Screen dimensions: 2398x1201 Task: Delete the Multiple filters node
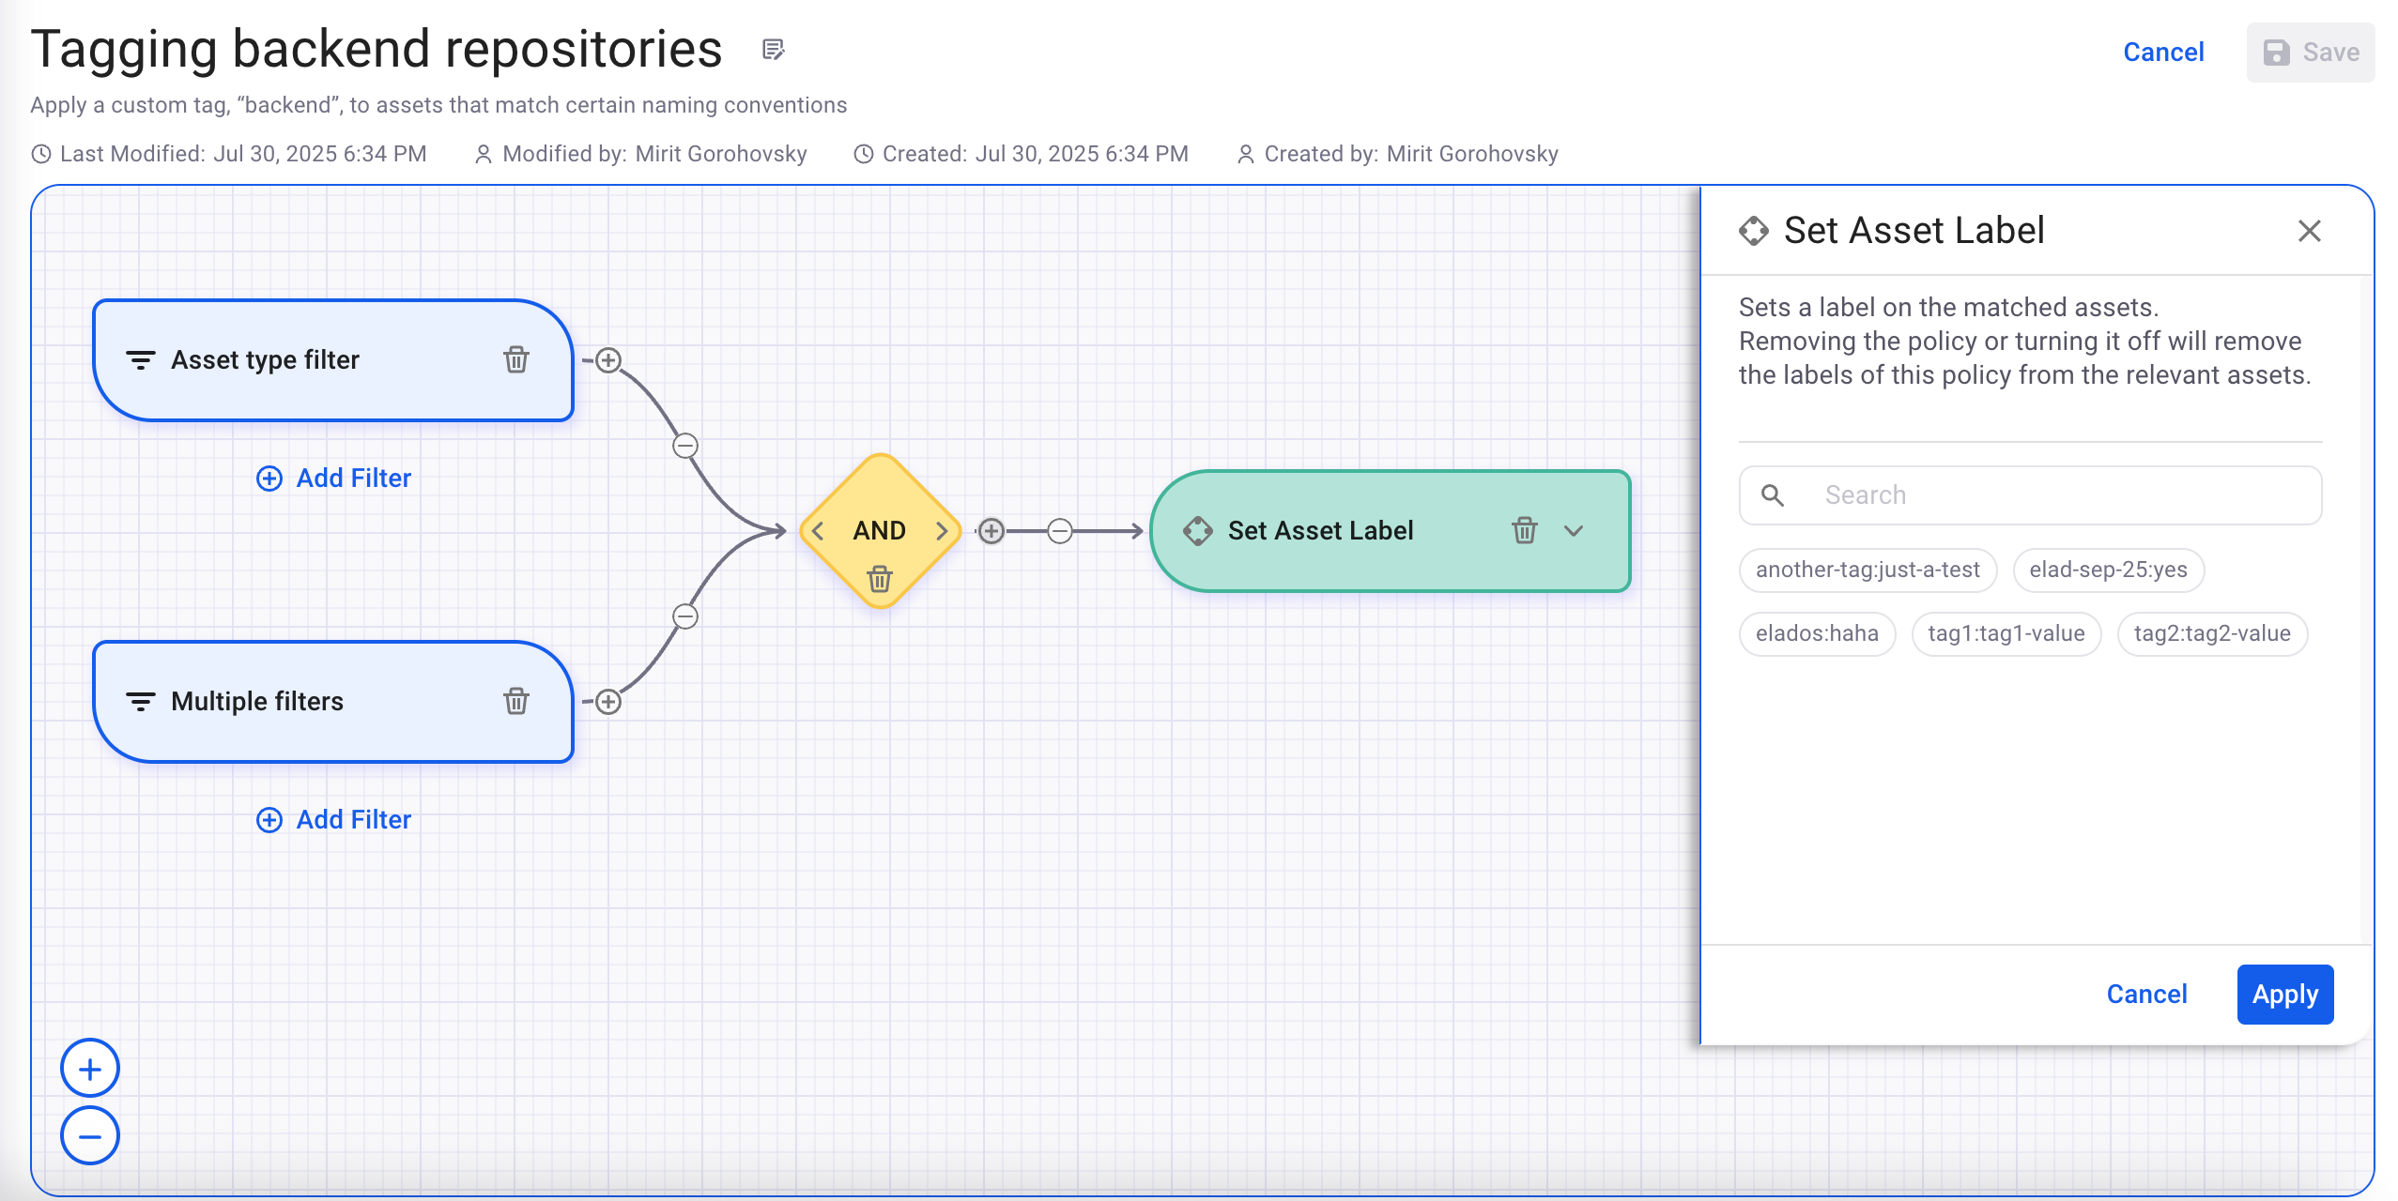515,701
